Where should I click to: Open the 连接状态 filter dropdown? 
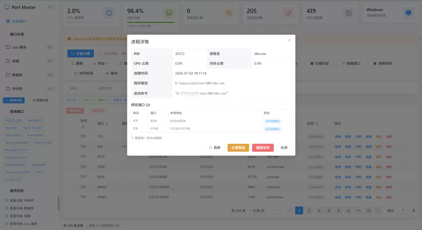(111, 88)
